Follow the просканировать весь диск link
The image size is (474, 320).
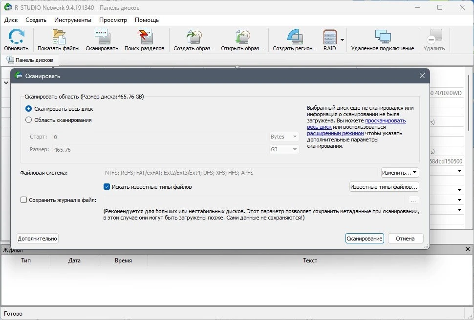(386, 120)
